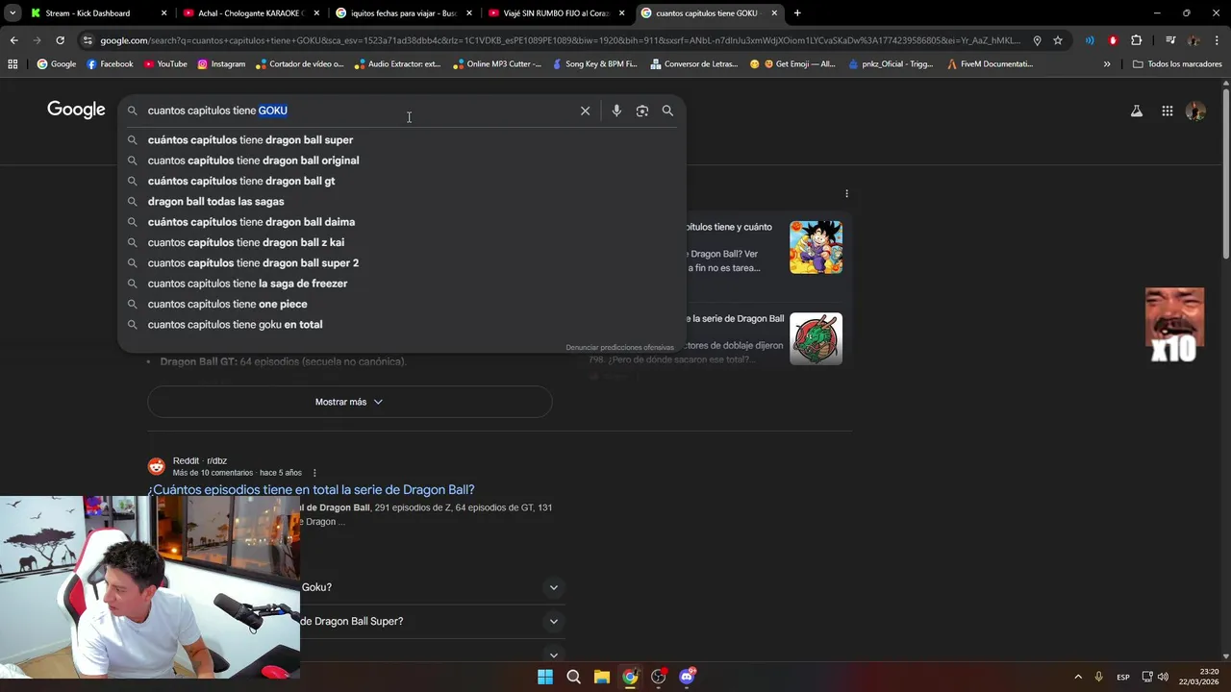Open Chrome extensions puzzle icon
This screenshot has width=1231, height=692.
click(1137, 40)
